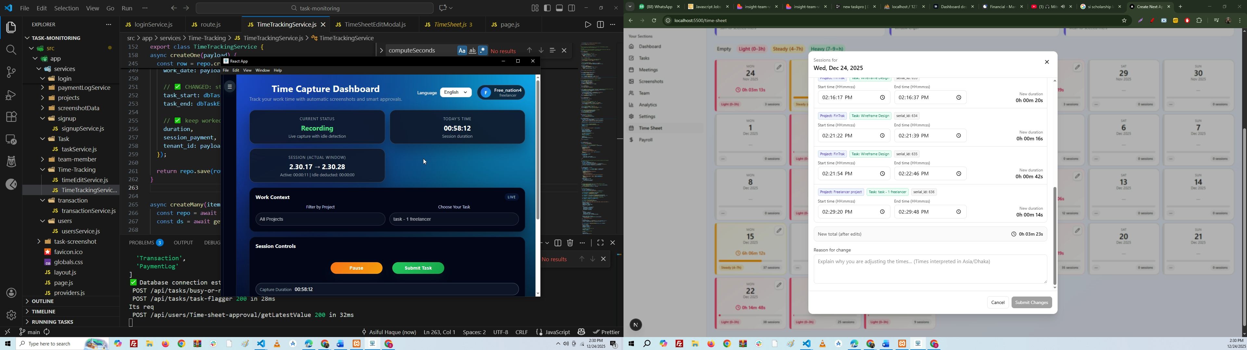Viewport: 1247px width, 350px height.
Task: Expand the OUTLINE section
Action: coord(43,301)
